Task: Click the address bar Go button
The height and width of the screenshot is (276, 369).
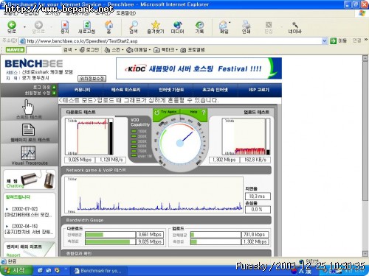Action: pyautogui.click(x=338, y=40)
